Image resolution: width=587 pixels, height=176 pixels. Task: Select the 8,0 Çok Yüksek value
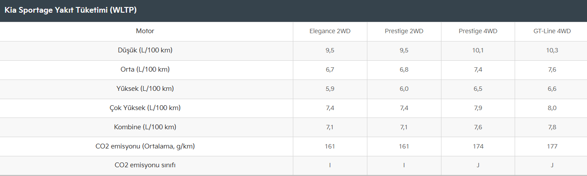tap(552, 108)
